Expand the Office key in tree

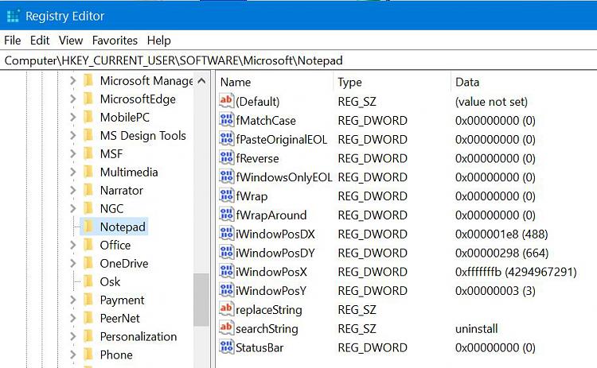[x=72, y=245]
